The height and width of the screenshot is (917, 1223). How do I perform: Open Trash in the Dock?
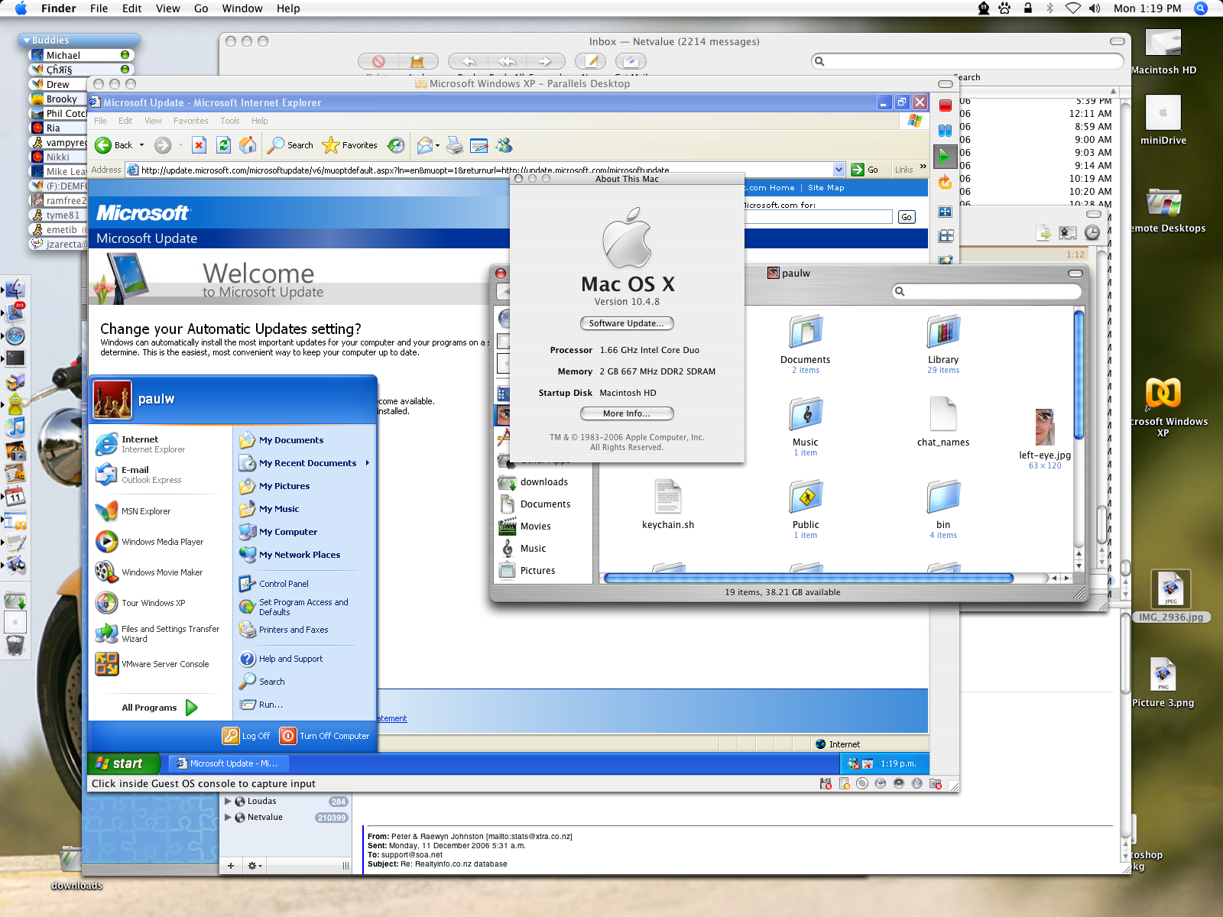15,646
